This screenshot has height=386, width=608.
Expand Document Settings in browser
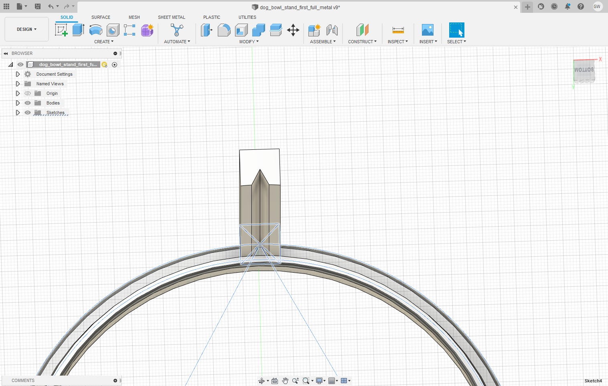[x=18, y=74]
